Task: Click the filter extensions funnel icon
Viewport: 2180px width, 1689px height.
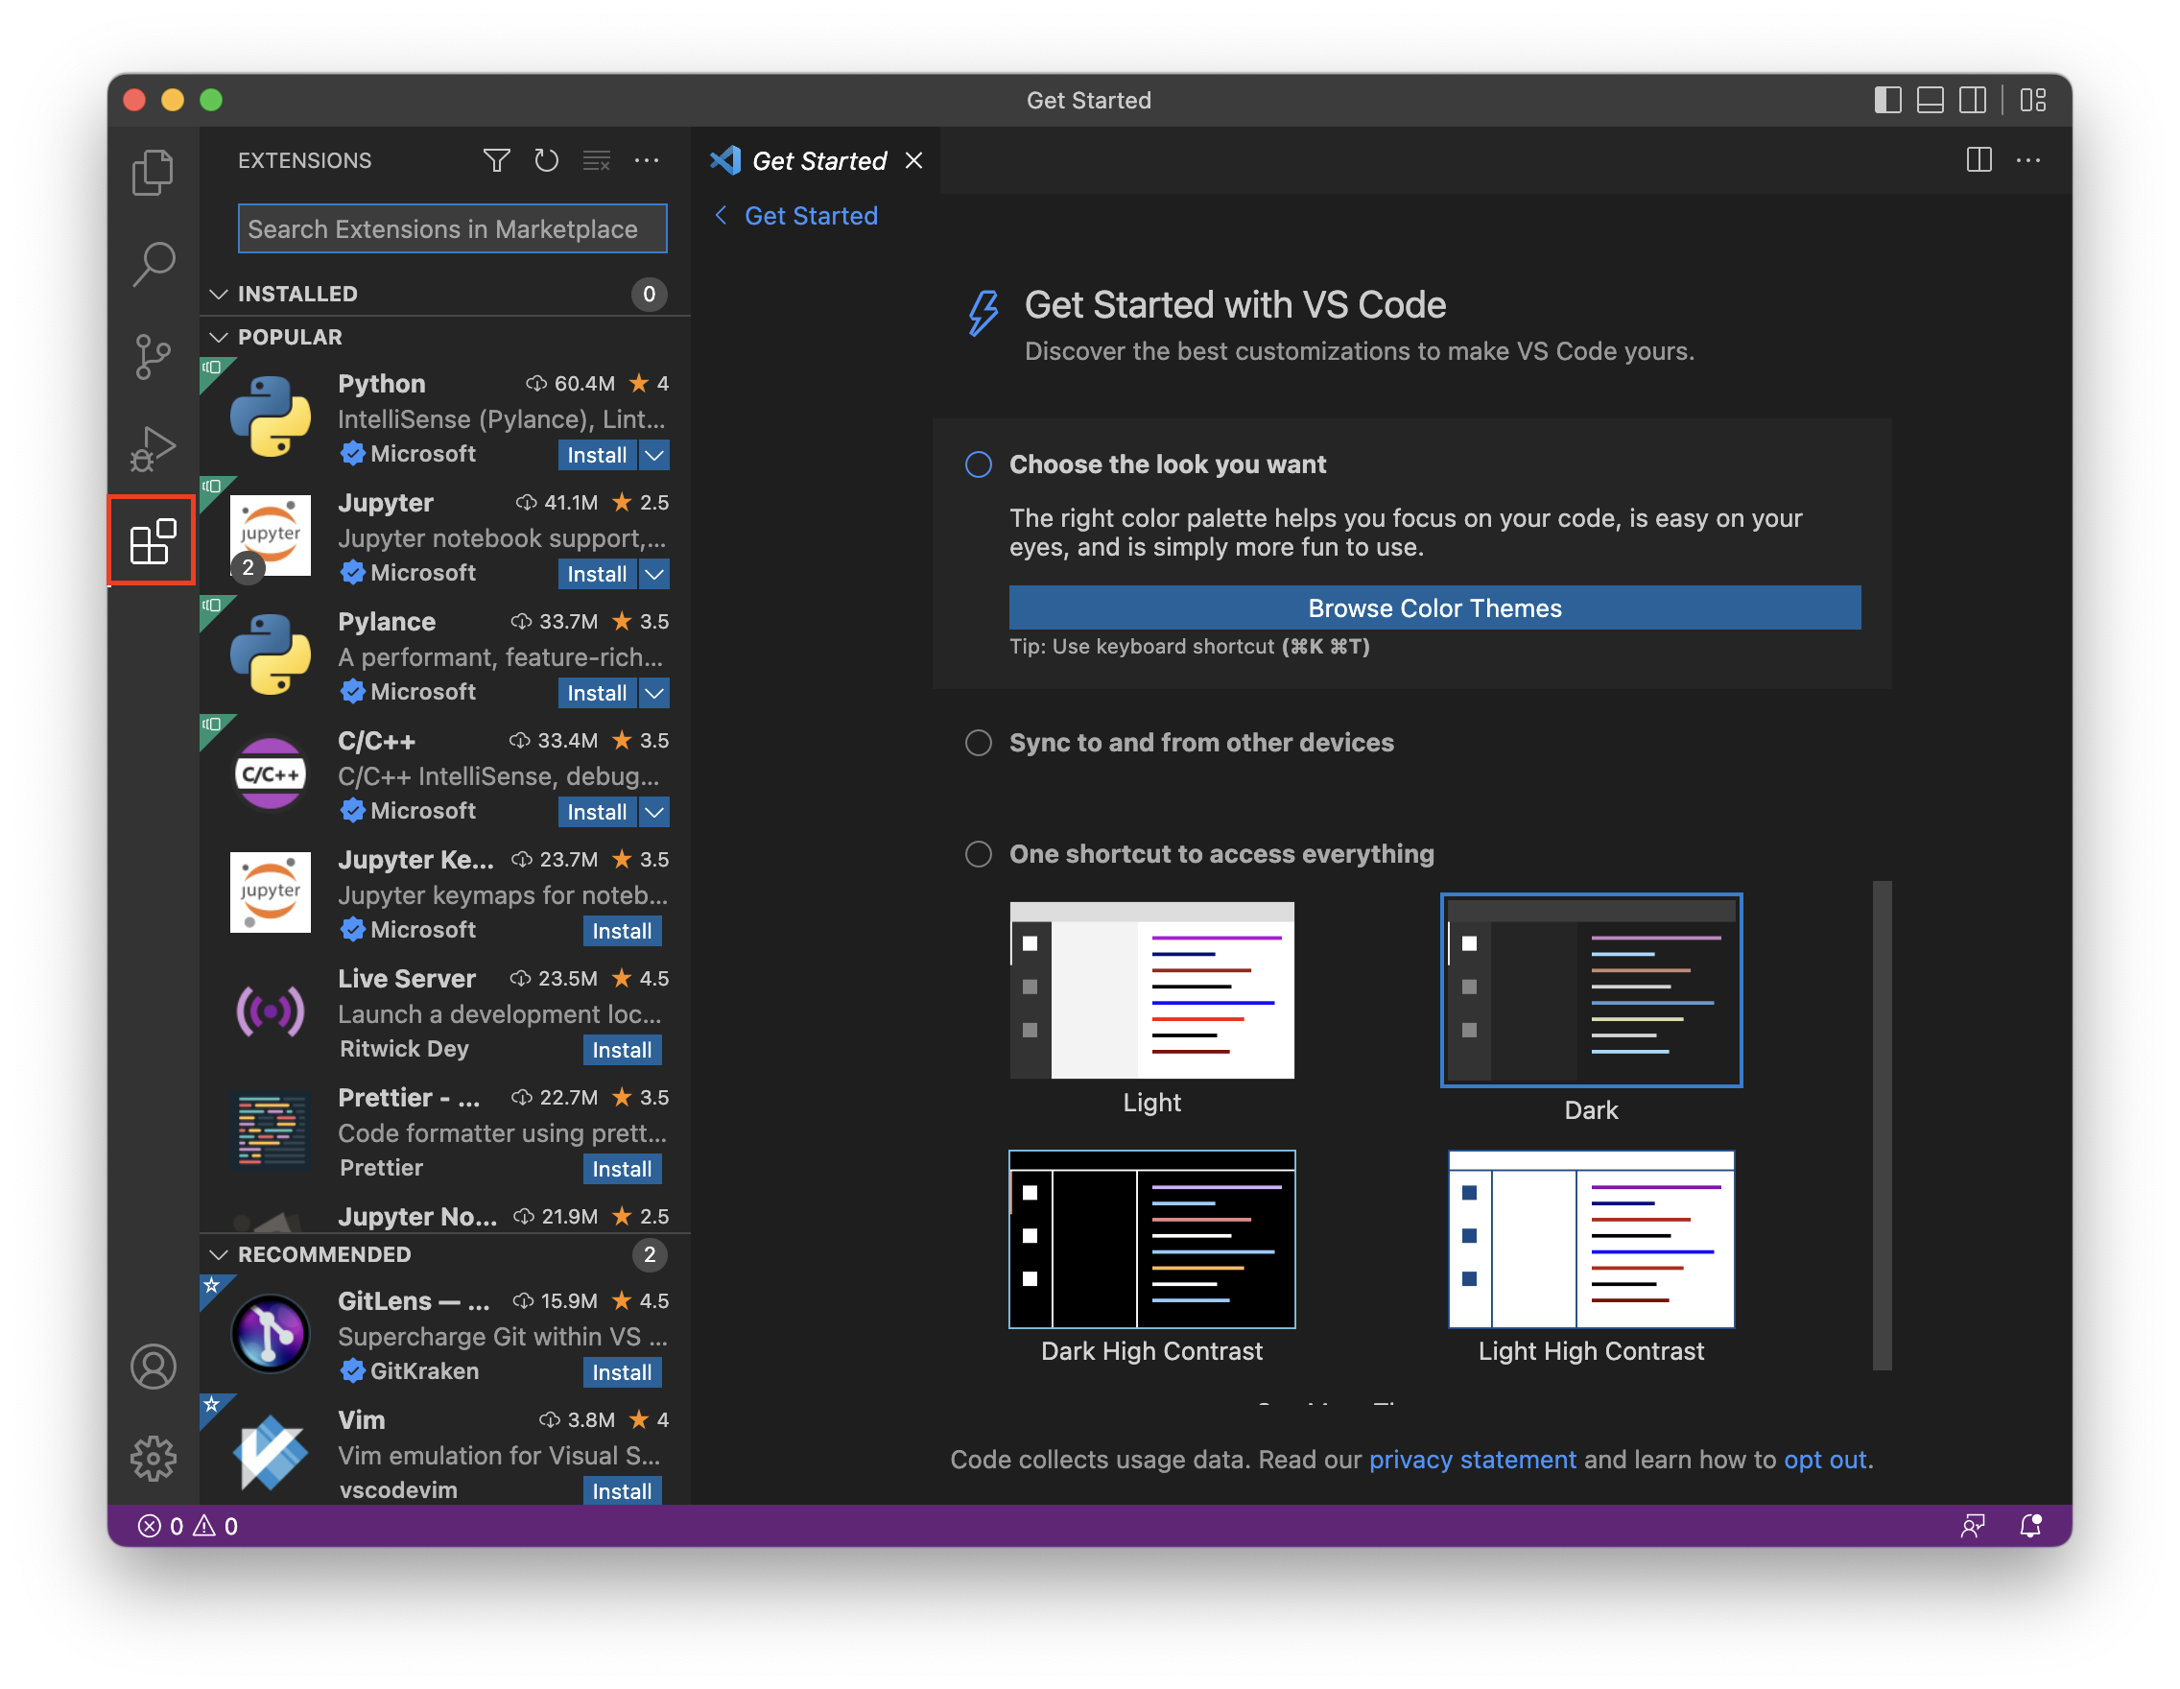Action: 496,160
